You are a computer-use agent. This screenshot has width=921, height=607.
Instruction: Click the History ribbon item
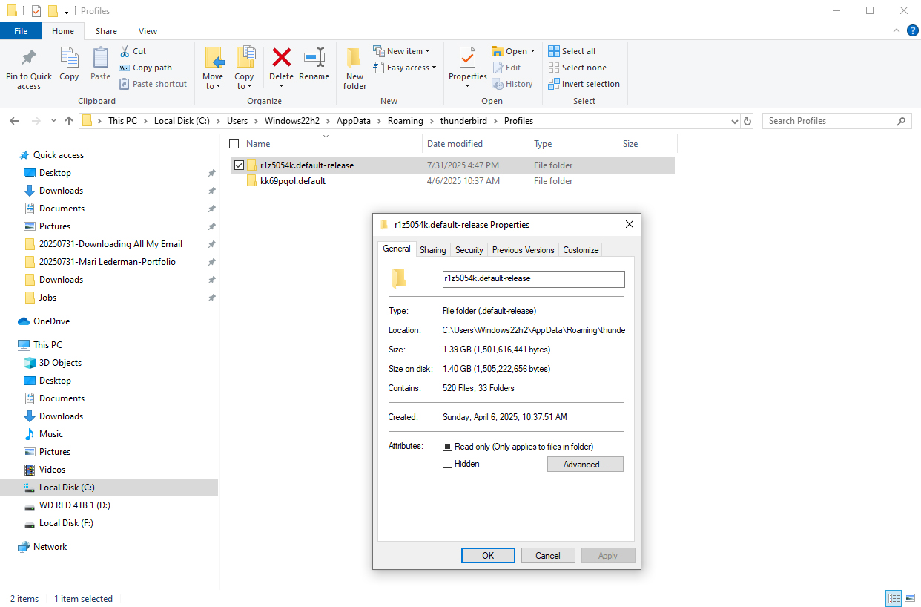click(x=512, y=84)
